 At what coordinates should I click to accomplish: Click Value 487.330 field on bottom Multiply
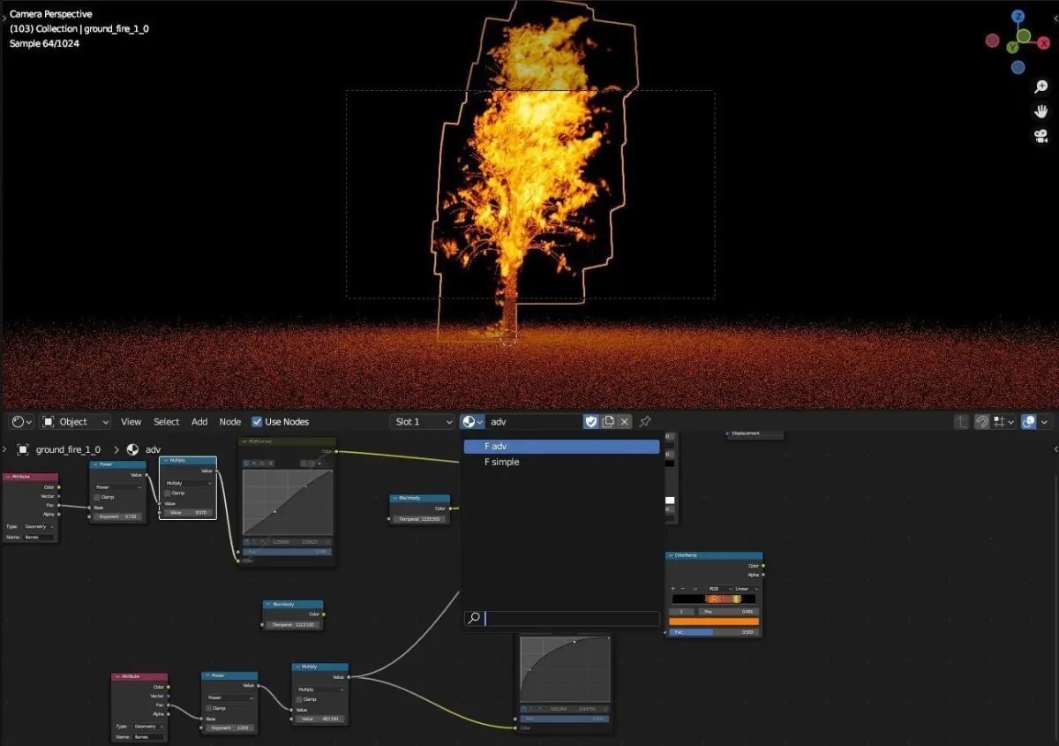tap(320, 719)
